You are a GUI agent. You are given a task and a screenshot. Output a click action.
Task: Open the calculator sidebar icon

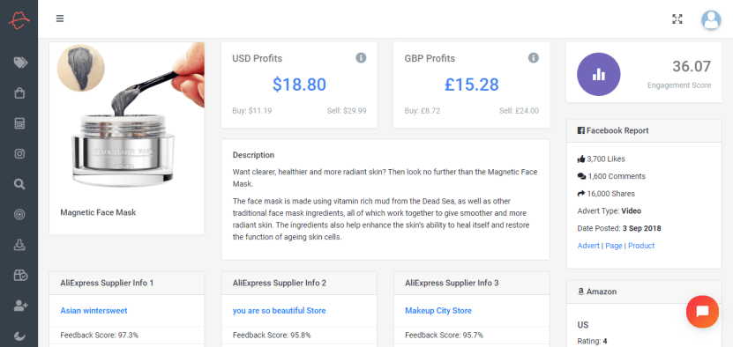19,123
